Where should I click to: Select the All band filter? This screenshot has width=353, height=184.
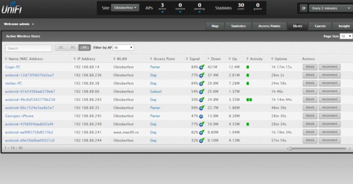[x=84, y=47]
